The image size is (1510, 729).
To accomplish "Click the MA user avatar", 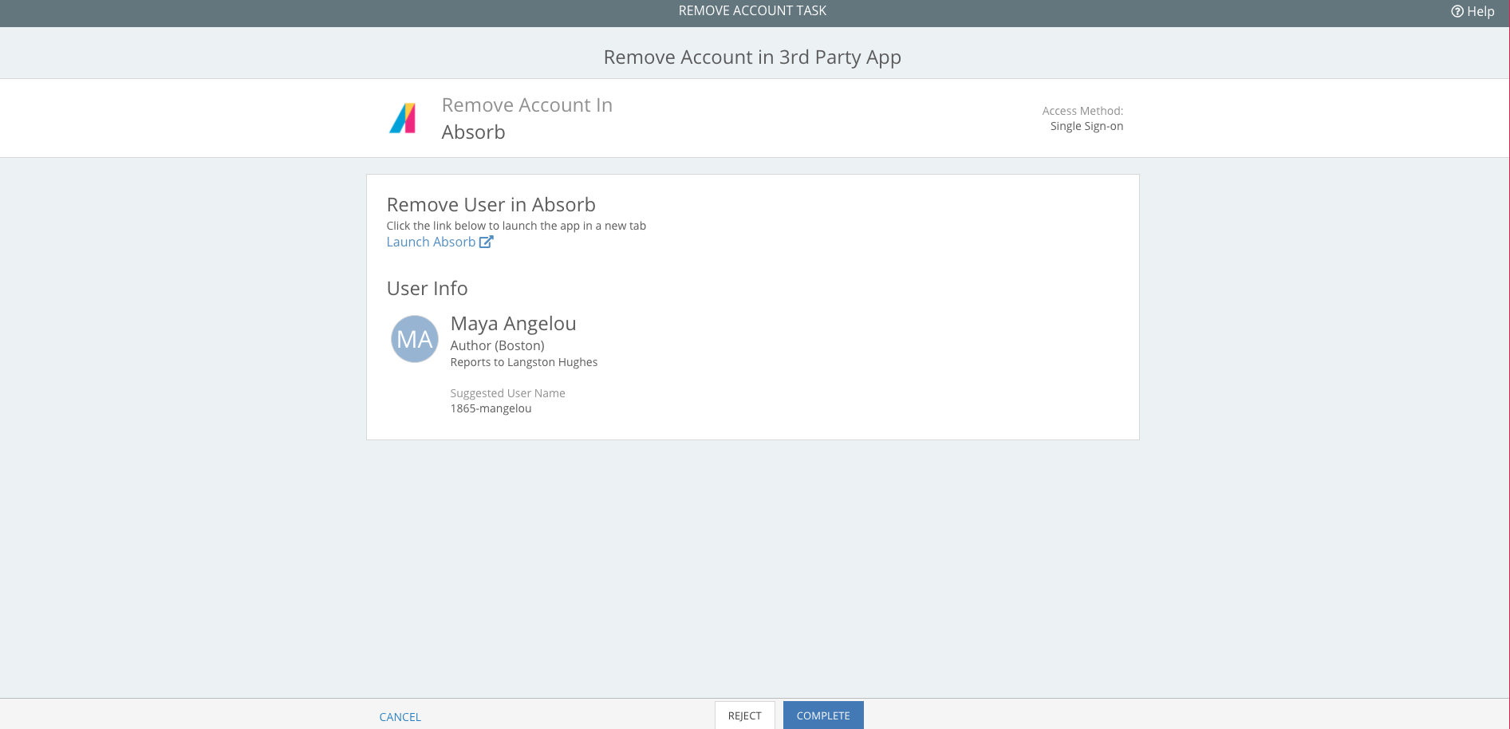I will coord(415,339).
